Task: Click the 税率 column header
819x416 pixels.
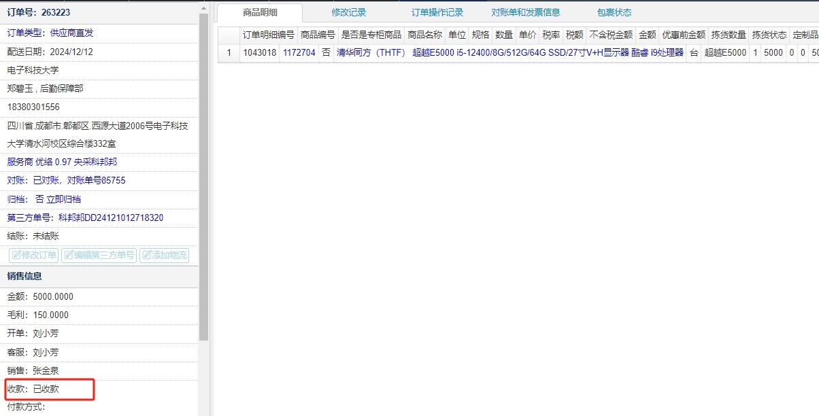Action: coord(551,35)
